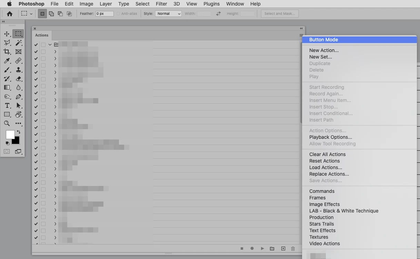The image size is (420, 259).
Task: Select the Polygonal Lasso tool
Action: point(7,43)
